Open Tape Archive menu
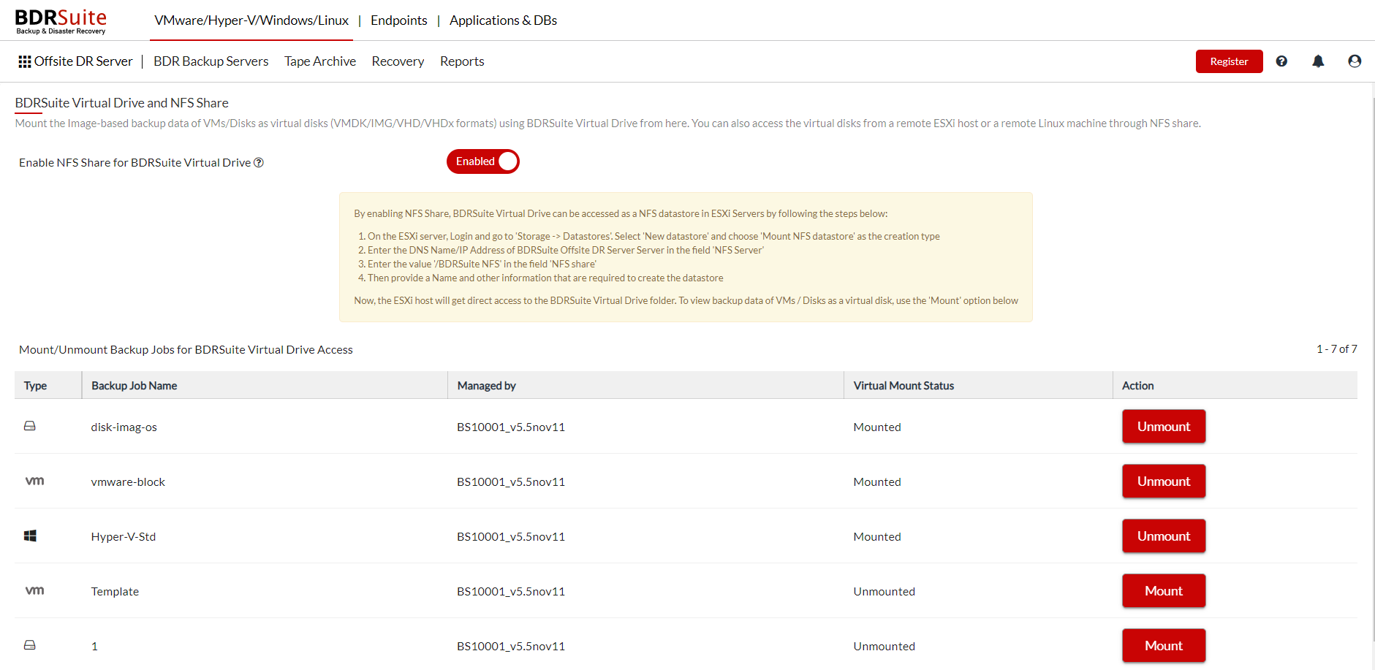1375x670 pixels. [x=320, y=61]
